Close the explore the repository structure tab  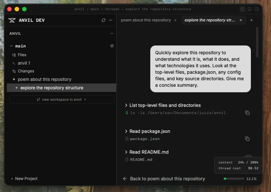pos(241,20)
